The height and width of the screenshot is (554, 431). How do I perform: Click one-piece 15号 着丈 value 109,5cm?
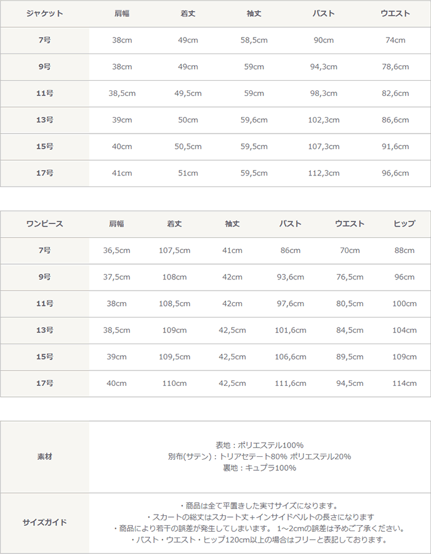tap(174, 357)
